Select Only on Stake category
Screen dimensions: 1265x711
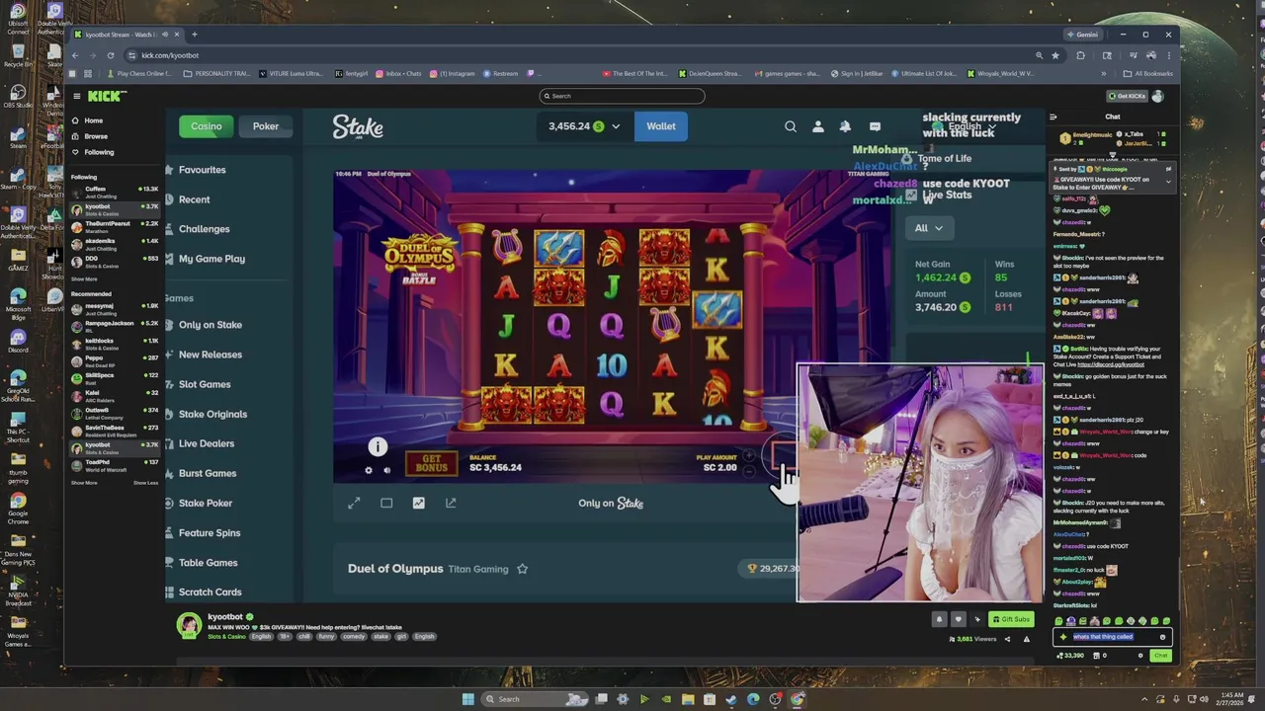click(x=211, y=325)
